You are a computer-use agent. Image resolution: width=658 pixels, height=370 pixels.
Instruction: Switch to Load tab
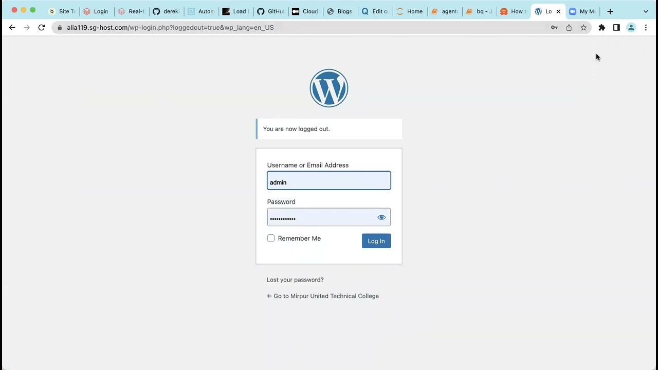236,11
